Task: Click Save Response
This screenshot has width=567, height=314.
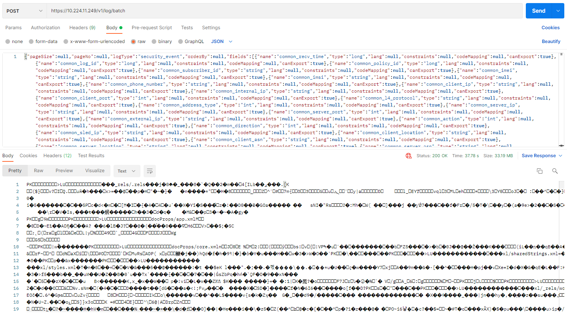Action: point(539,156)
